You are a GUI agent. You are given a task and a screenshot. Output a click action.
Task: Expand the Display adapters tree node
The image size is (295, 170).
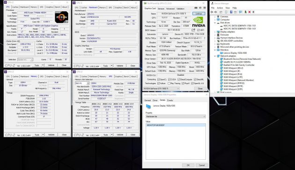215,32
